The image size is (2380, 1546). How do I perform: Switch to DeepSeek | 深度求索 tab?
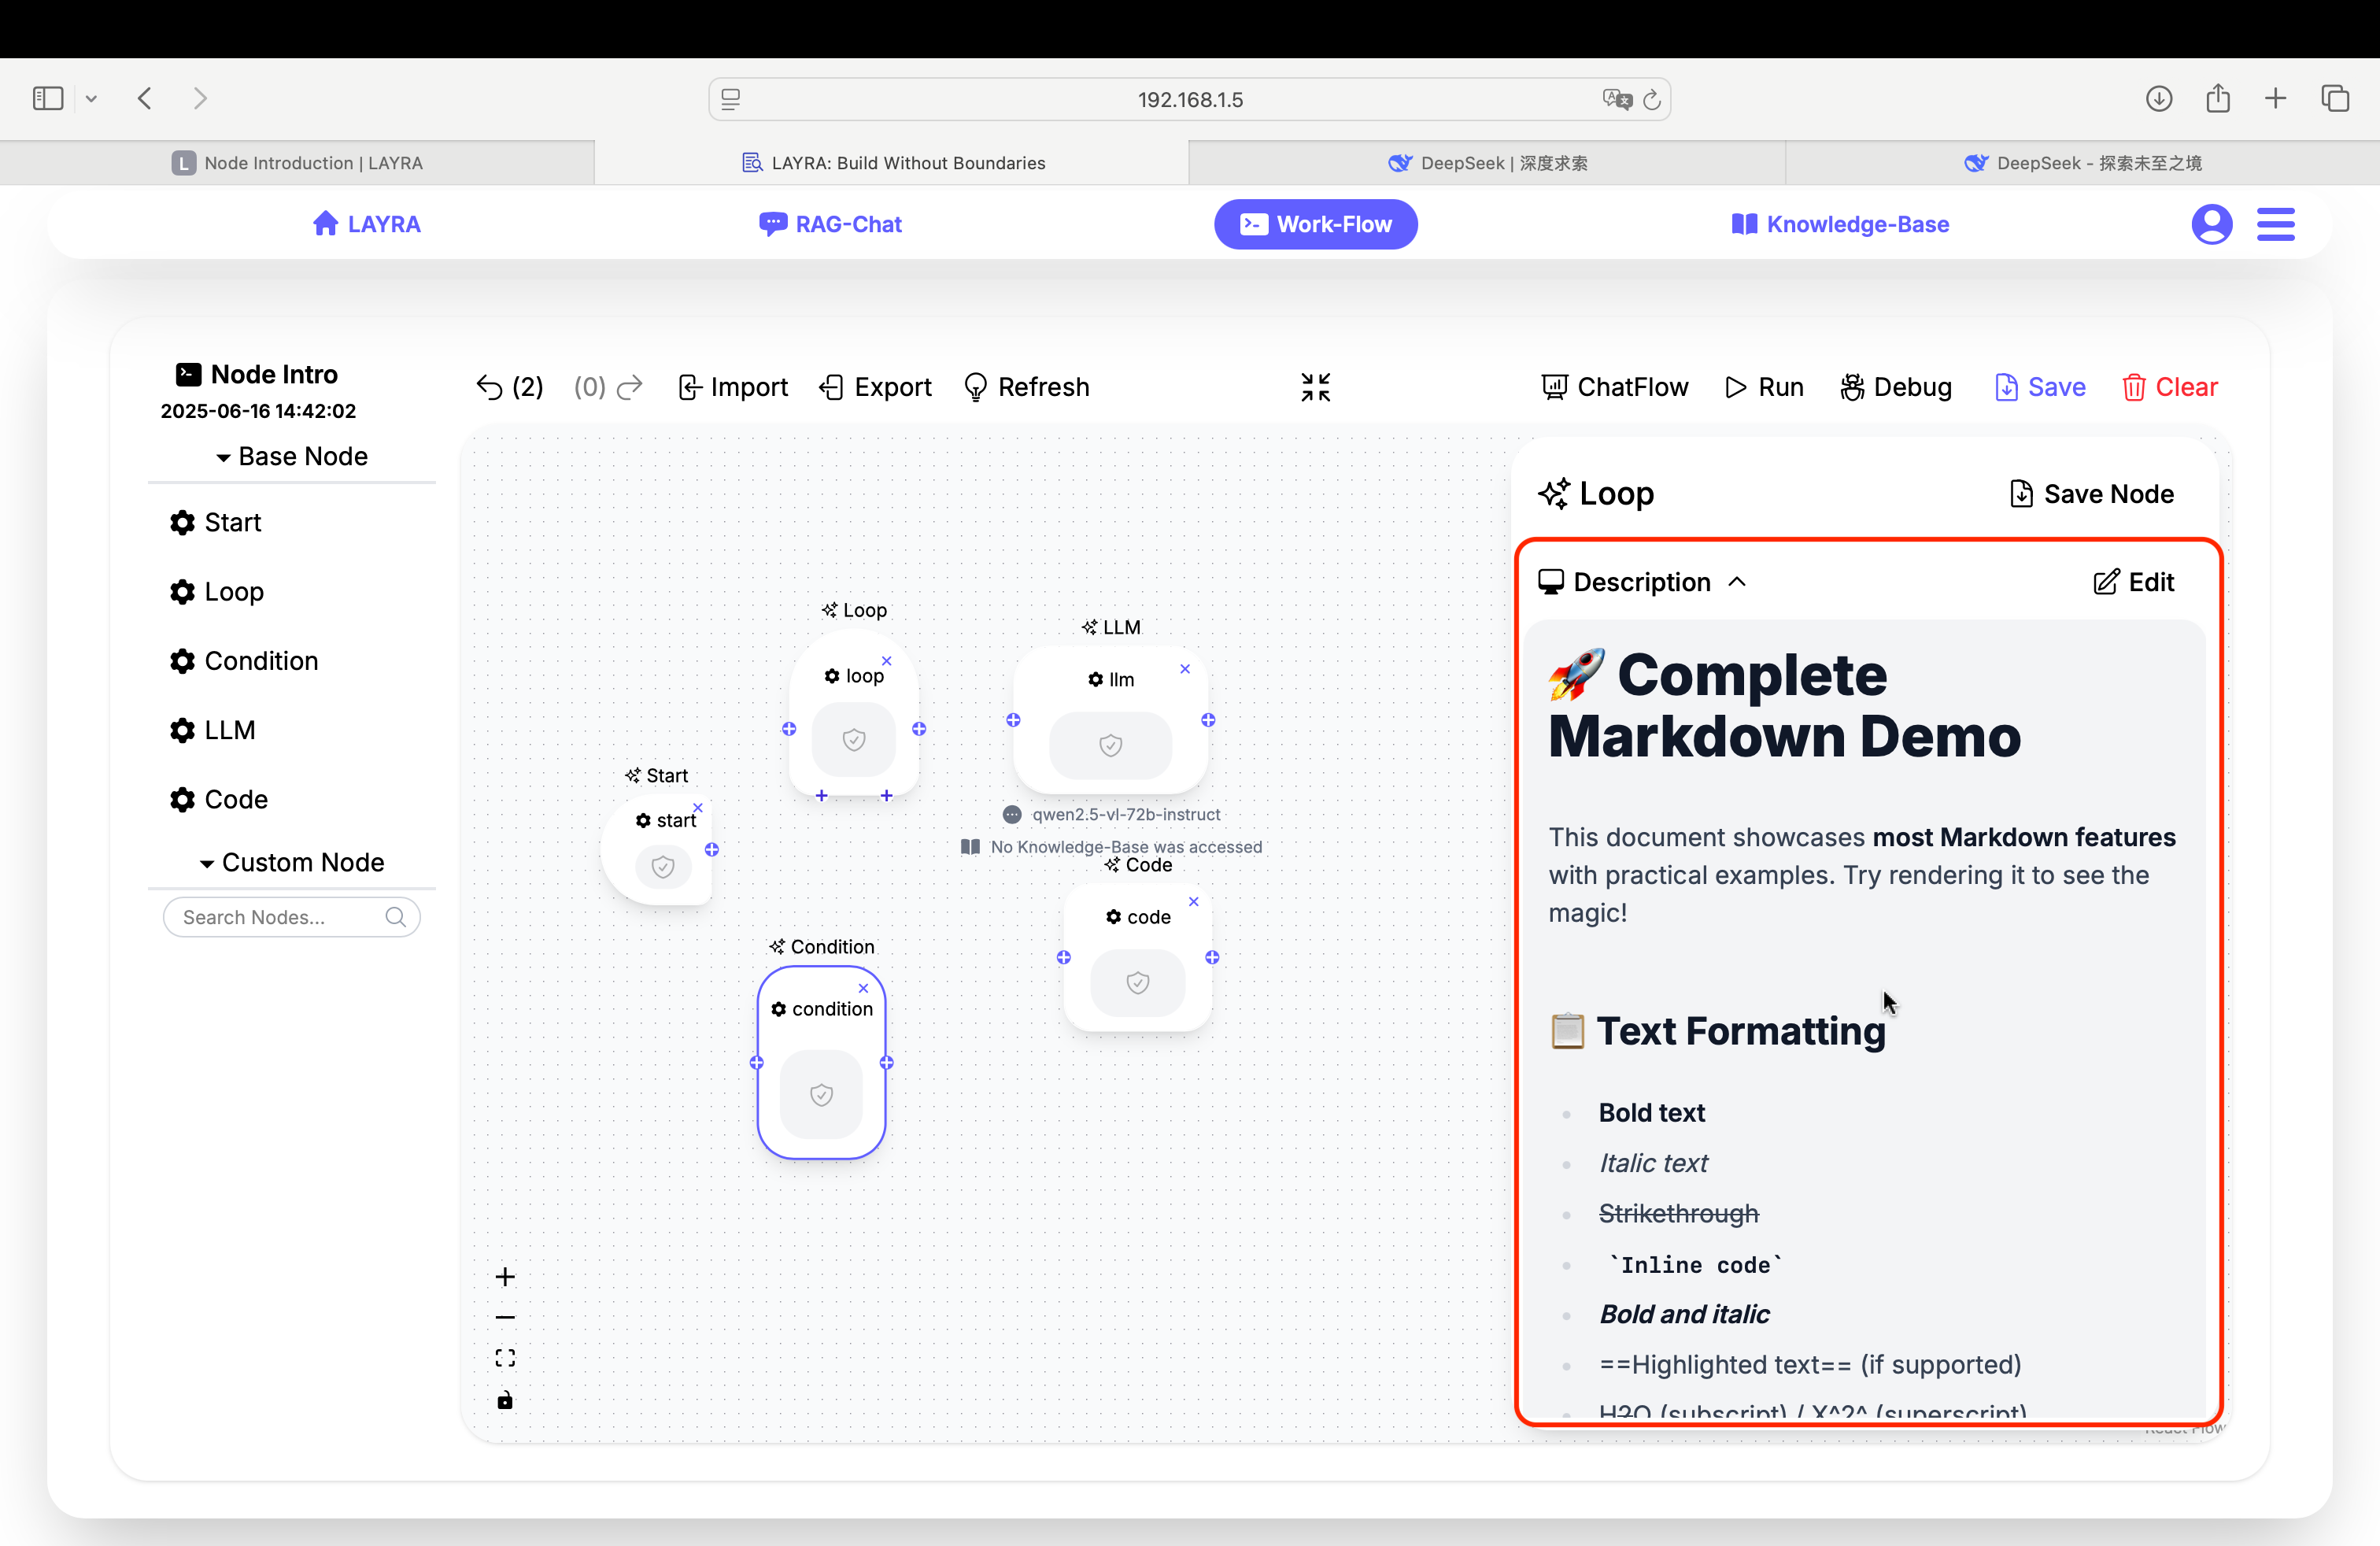pyautogui.click(x=1487, y=163)
